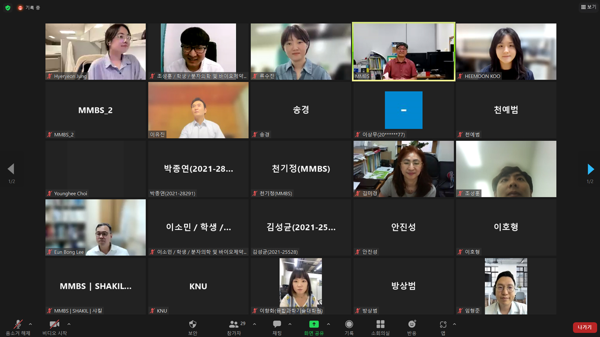600x337 pixels.
Task: Open the 앱 apps icon
Action: point(443,327)
